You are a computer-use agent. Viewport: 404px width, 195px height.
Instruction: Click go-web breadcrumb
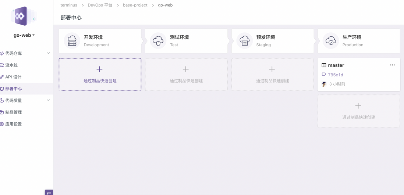pos(166,5)
